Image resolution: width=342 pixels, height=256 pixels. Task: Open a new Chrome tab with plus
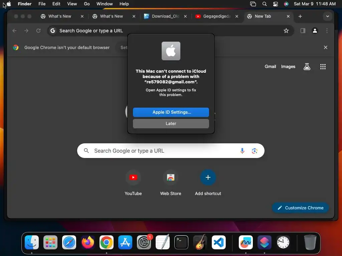[300, 16]
